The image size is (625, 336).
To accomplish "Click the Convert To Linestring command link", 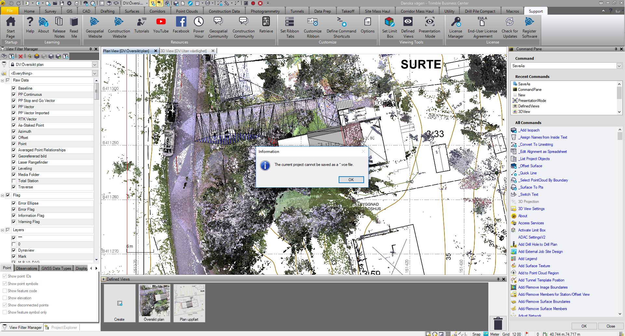I will [535, 144].
